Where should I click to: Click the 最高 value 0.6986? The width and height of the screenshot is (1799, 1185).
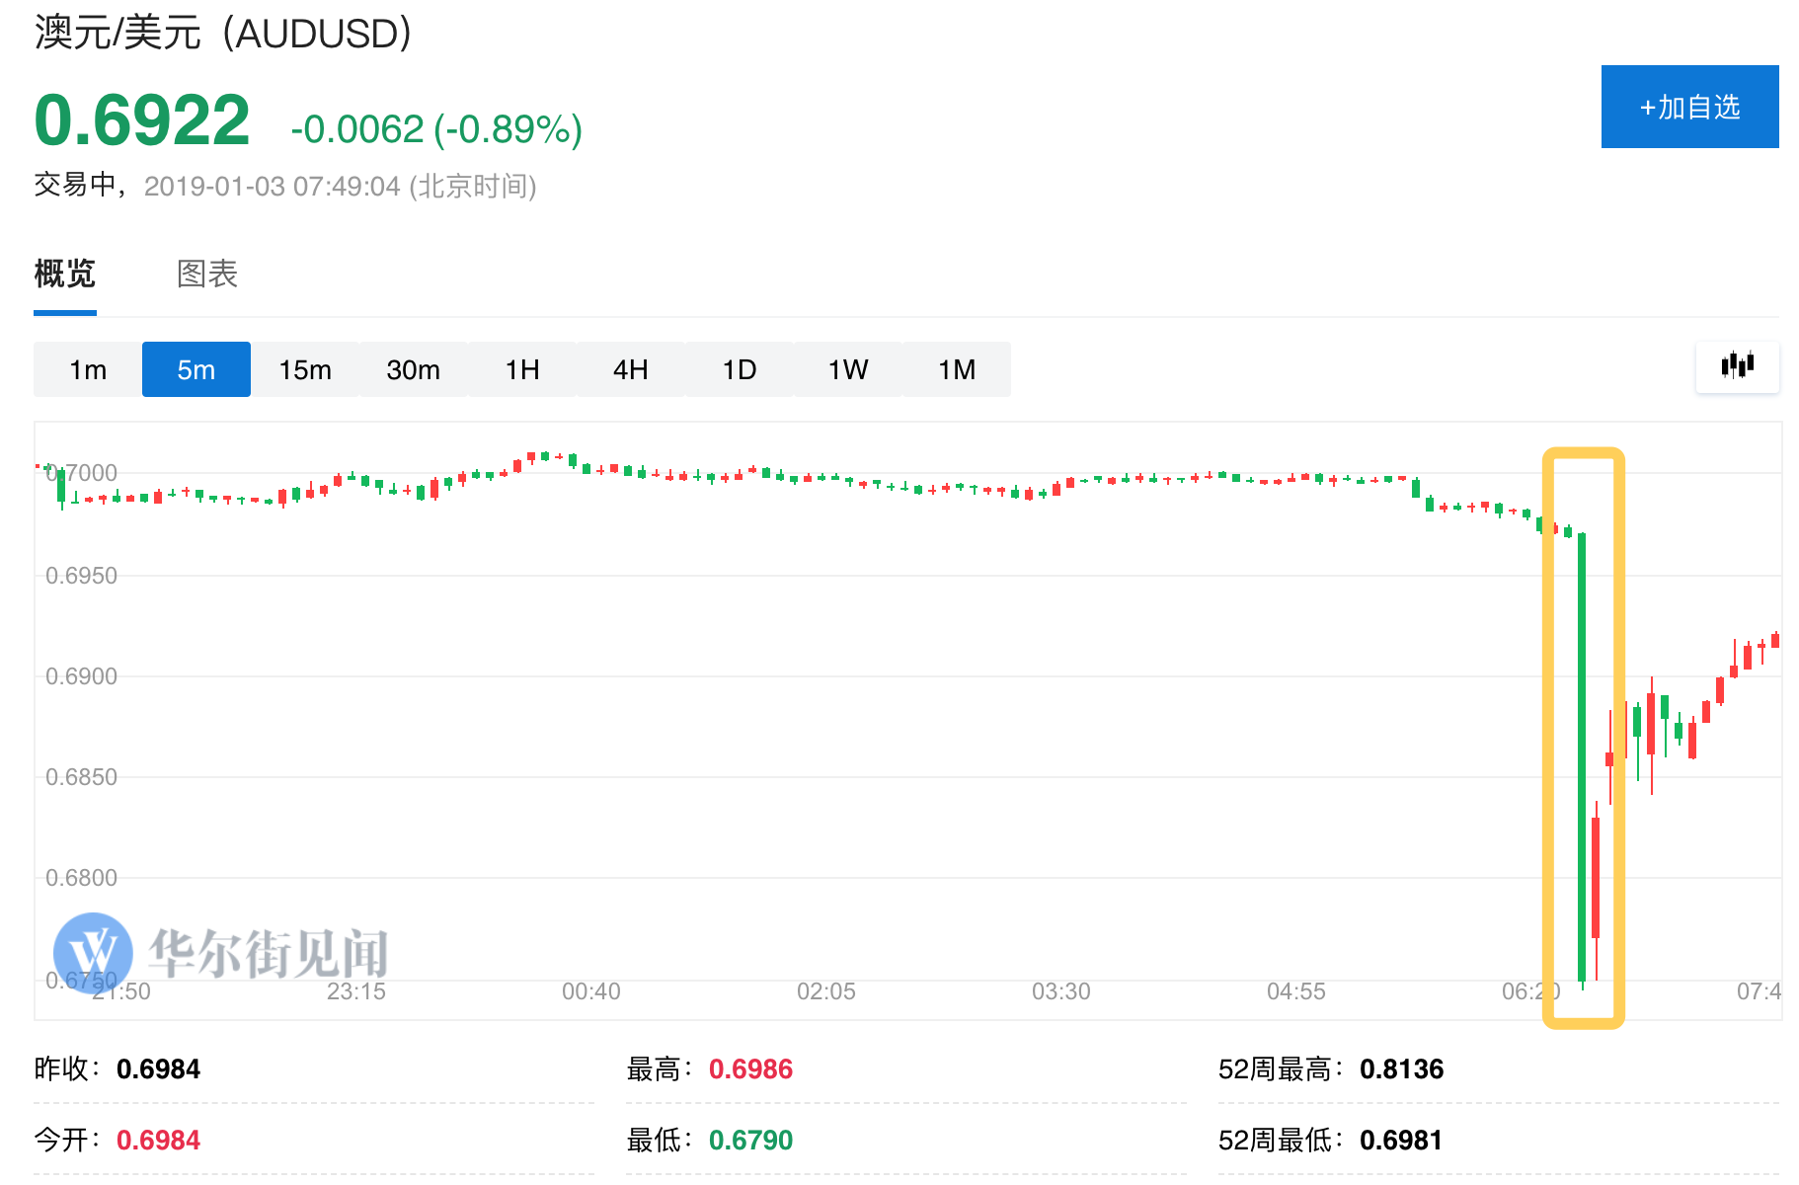click(x=750, y=1068)
